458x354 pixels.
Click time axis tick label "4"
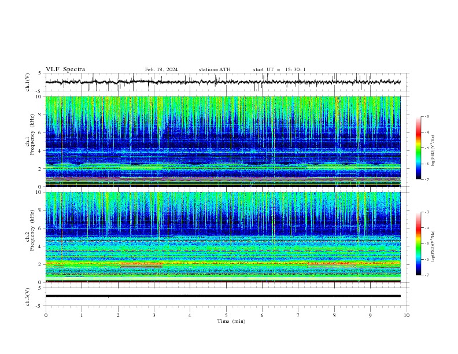pos(190,315)
